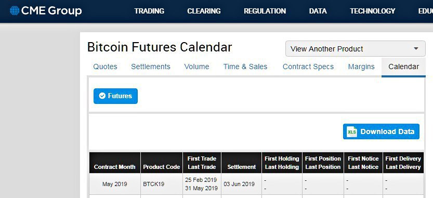Switch to the Settlements tab

(151, 67)
